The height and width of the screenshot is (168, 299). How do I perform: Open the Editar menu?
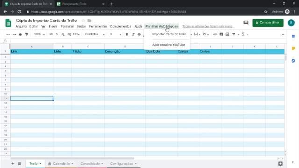34,26
